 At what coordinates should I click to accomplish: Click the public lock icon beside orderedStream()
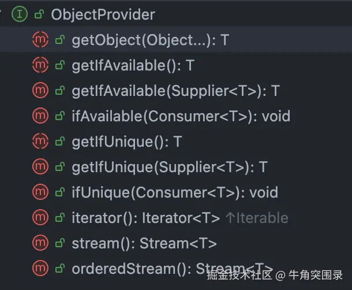[59, 269]
